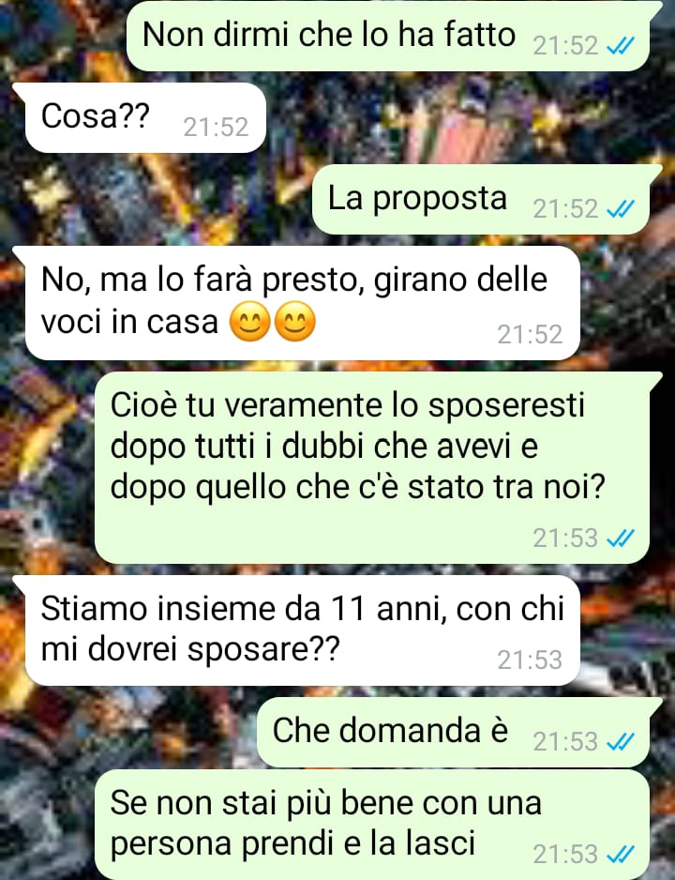Tap the read ticks on 'Cioè tu veramente' message
The image size is (675, 880).
coord(621,538)
